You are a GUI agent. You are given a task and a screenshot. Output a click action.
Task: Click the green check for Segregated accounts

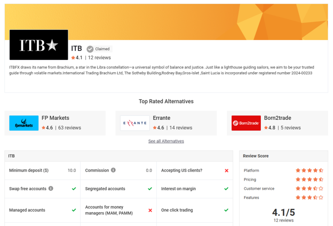click(x=150, y=189)
